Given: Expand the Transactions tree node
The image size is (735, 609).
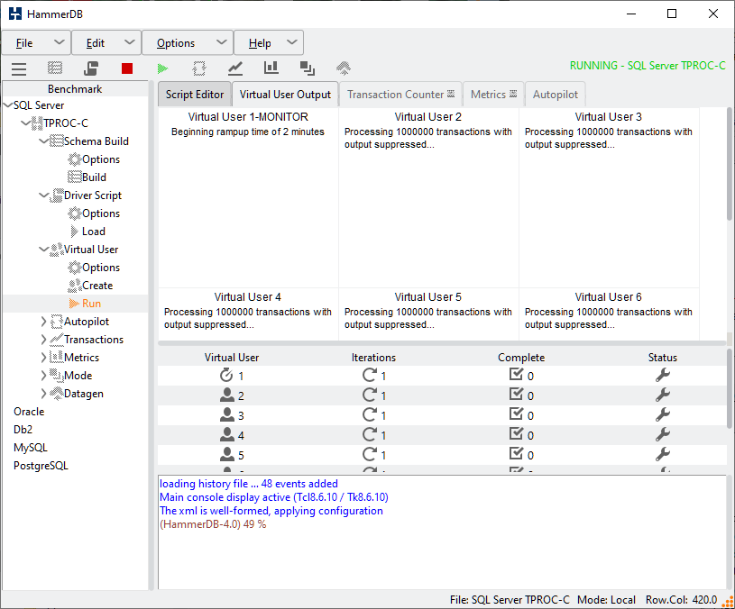Looking at the screenshot, I should (x=43, y=340).
